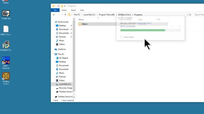Screen dimensions: 204x114
Task: Click the Properties quick access toolbar icon
Action: click(x=58, y=6)
